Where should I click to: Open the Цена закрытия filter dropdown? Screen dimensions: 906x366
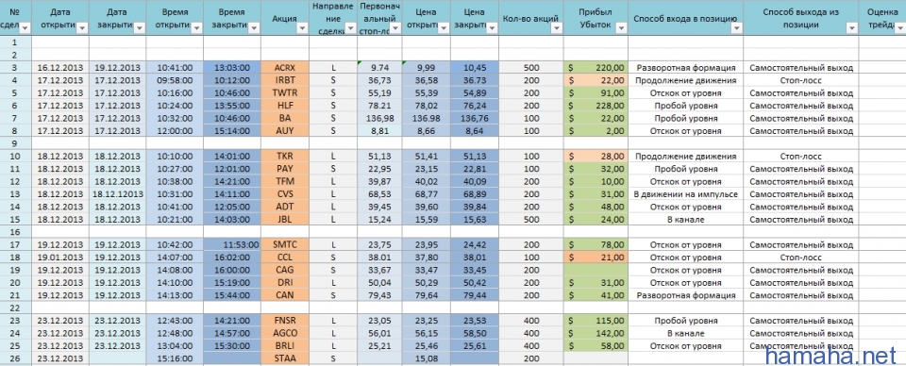[x=493, y=27]
